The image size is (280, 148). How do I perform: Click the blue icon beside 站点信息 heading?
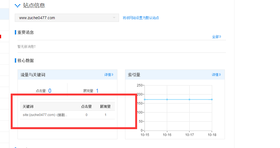(x=18, y=5)
